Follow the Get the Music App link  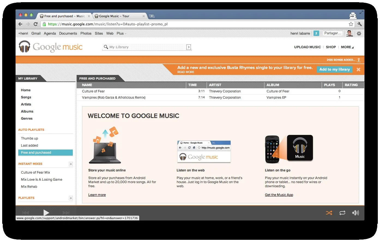click(x=279, y=195)
